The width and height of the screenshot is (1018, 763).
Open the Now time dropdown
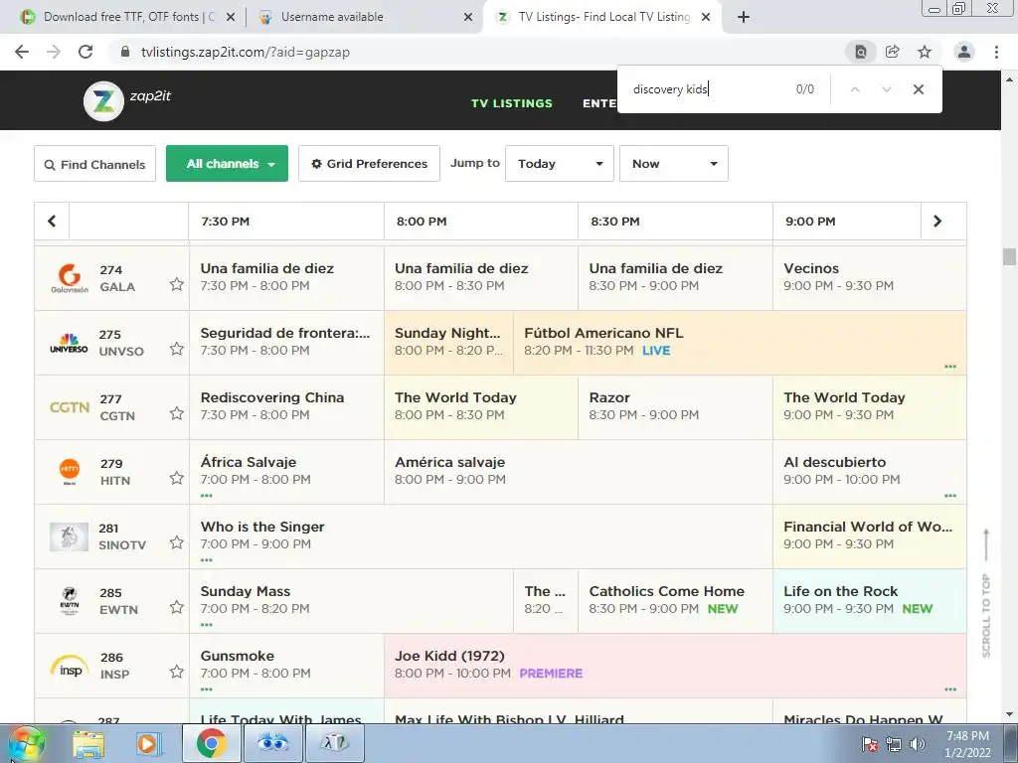click(x=673, y=164)
